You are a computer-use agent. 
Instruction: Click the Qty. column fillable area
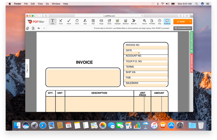[x=50, y=104]
